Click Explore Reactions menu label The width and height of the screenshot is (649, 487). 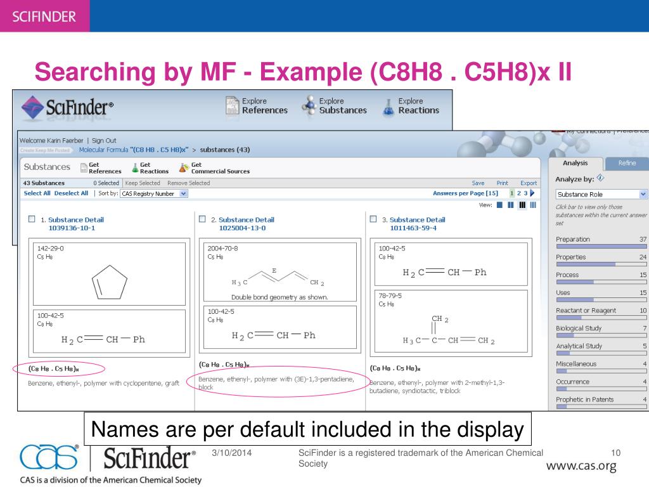coord(418,106)
